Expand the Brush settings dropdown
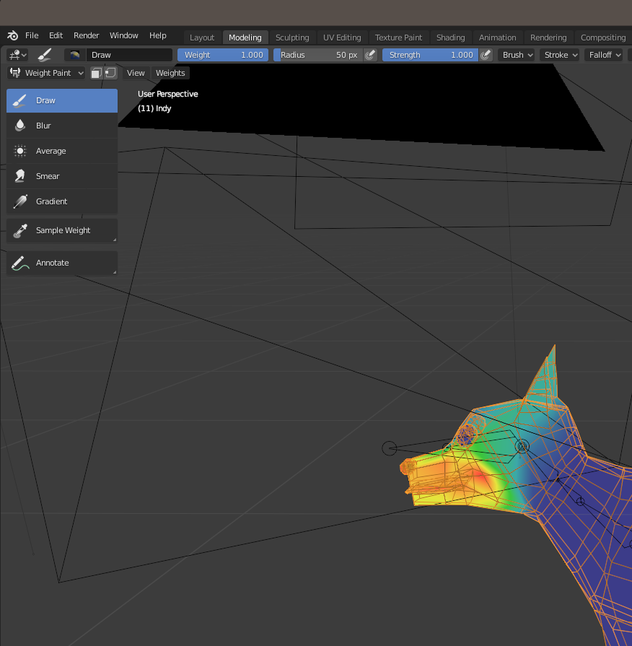Image resolution: width=632 pixels, height=646 pixels. point(517,55)
